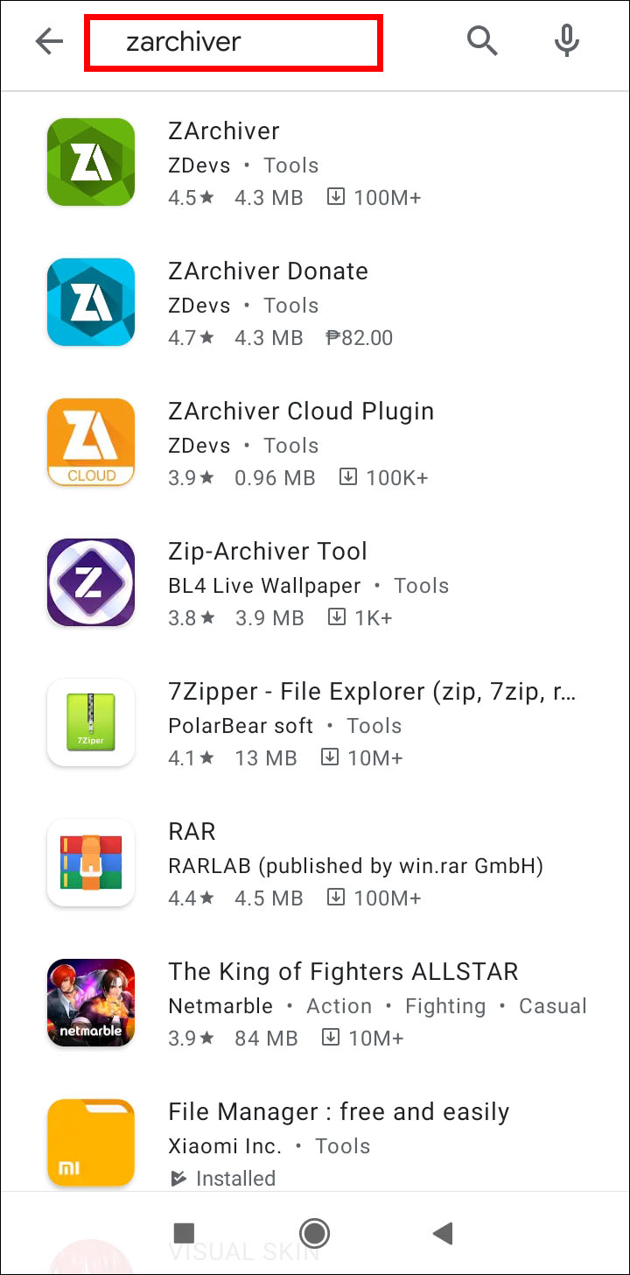Tap The King of Fighters ALLSTAR icon

pyautogui.click(x=91, y=1003)
